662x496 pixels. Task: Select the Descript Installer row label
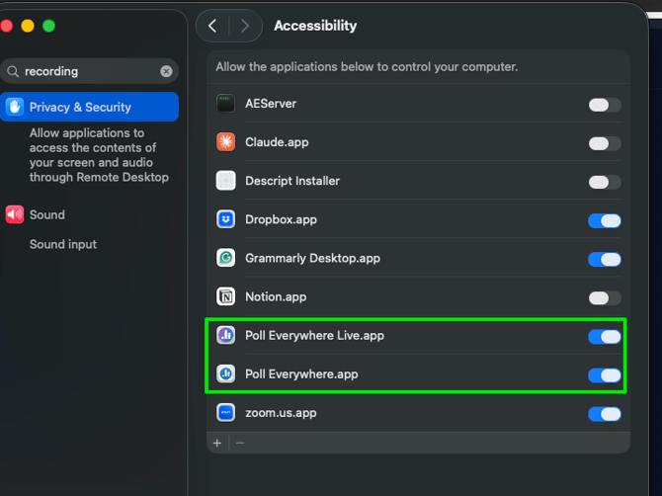292,181
